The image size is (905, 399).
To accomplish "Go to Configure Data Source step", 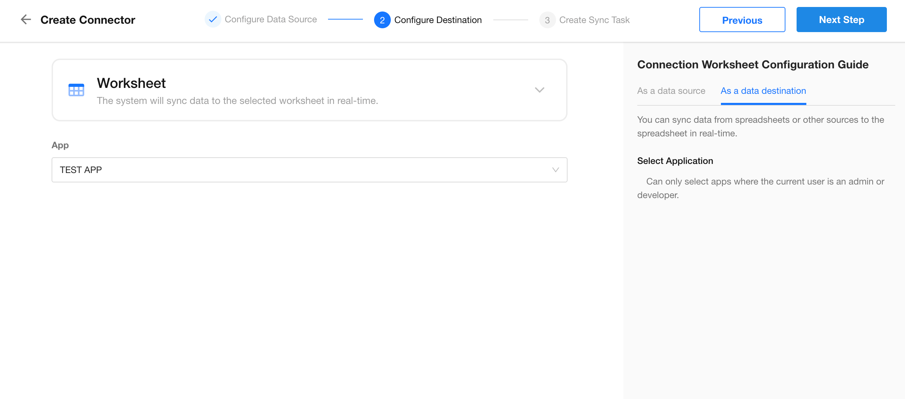I will click(271, 20).
